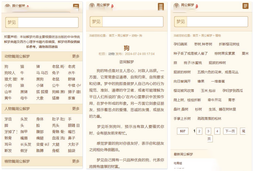
Task: Open the 向日葵满开 plant dream entry
Action: point(182,81)
